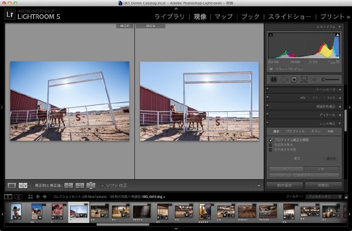Activate the Red Eye Correction tool
The width and height of the screenshot is (352, 231).
coord(294,80)
